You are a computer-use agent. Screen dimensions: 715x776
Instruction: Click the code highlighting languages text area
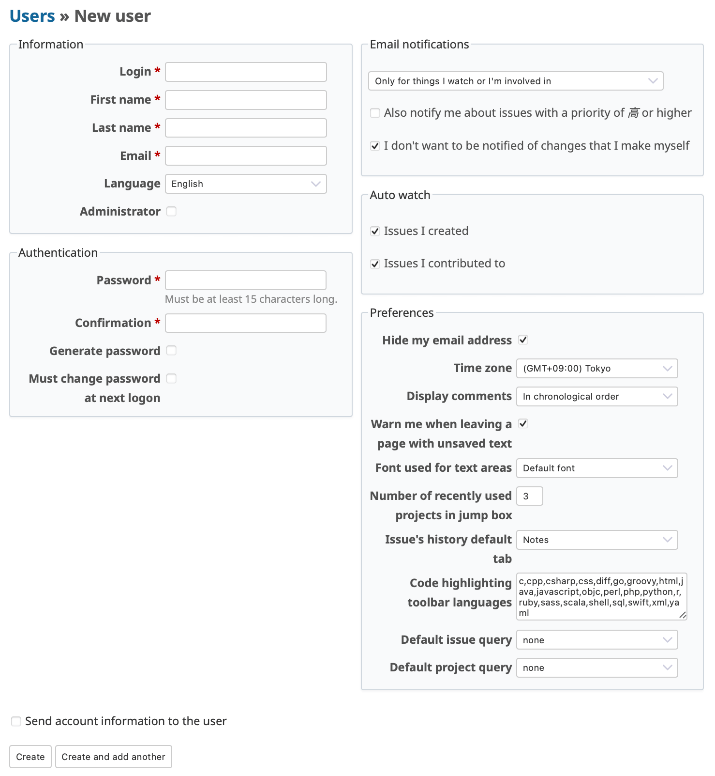(x=601, y=597)
